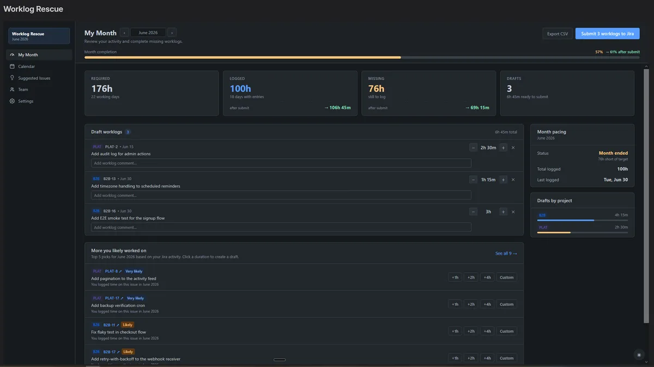Open the Calendar sidebar icon

coord(13,67)
